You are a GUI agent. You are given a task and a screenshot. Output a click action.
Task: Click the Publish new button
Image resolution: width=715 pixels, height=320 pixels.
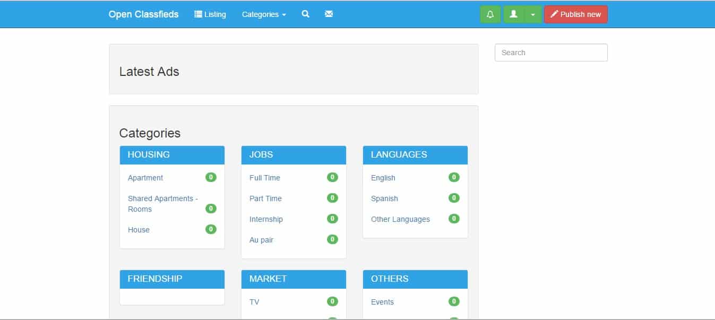(576, 14)
